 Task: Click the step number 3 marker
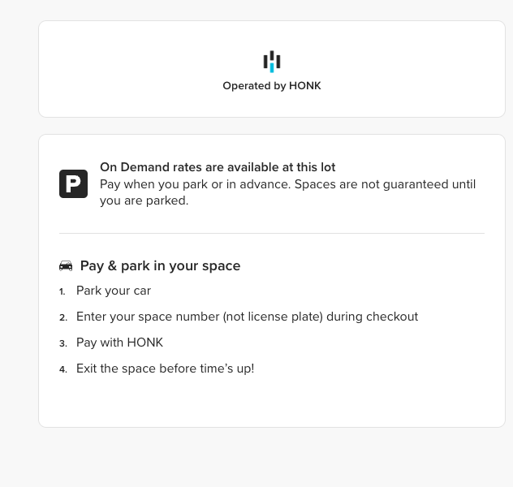(63, 343)
